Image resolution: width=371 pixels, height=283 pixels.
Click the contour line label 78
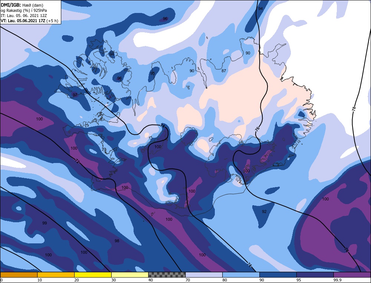pos(354,109)
